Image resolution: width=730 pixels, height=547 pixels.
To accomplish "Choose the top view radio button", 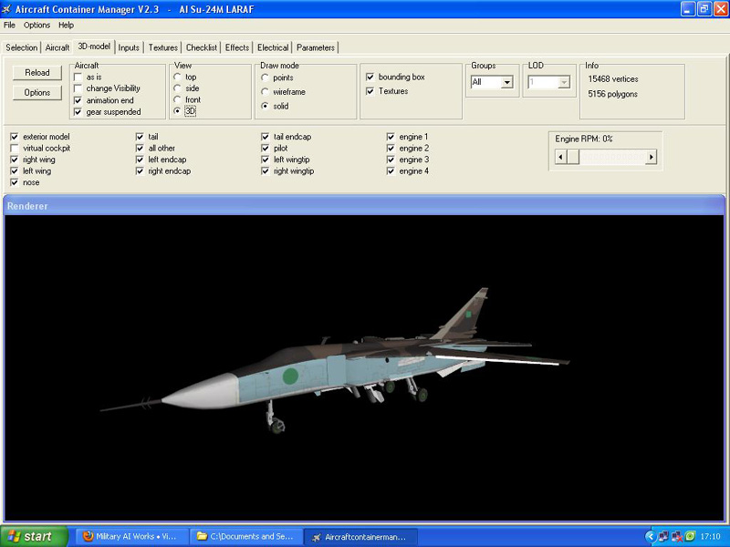I will pyautogui.click(x=178, y=77).
